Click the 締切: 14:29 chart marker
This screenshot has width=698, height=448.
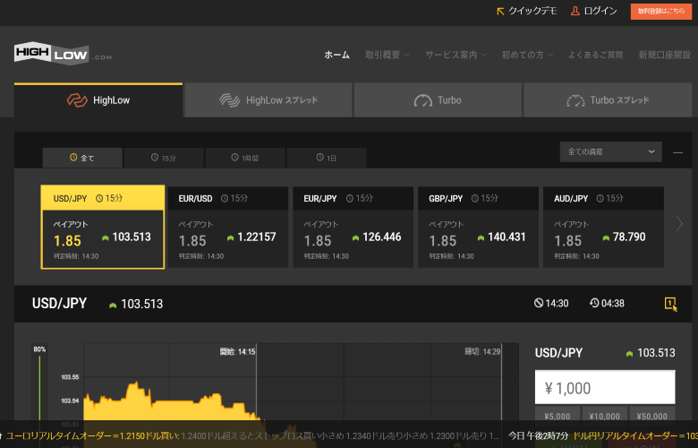pos(482,352)
